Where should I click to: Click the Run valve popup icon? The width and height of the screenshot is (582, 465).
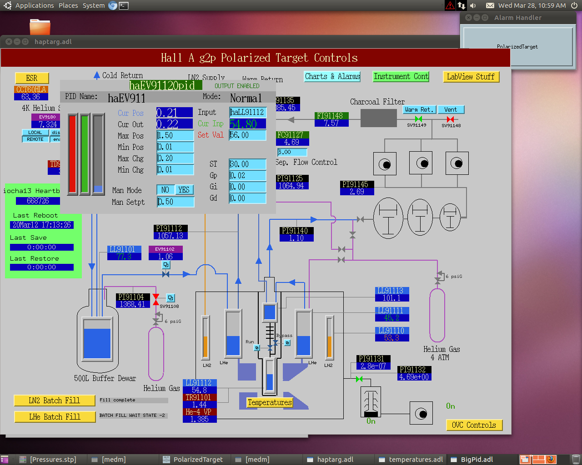tap(257, 348)
